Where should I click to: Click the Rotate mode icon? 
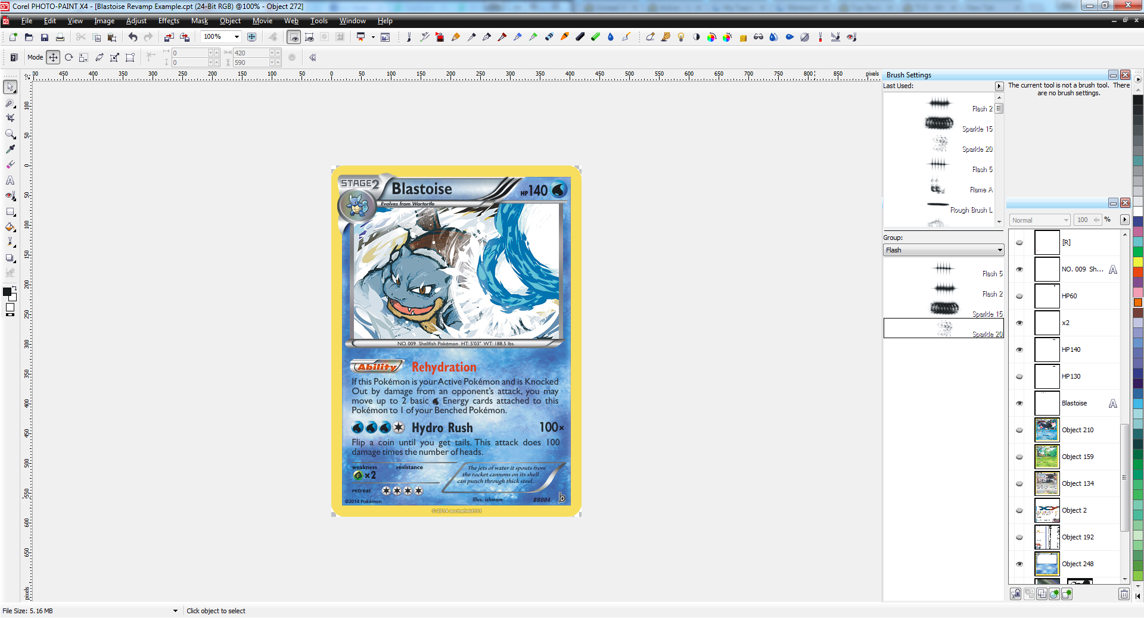[69, 57]
